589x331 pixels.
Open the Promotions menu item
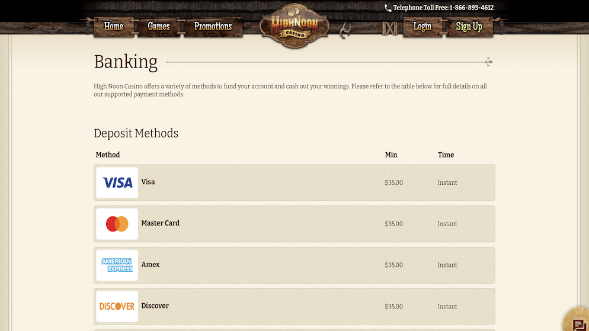(x=213, y=27)
